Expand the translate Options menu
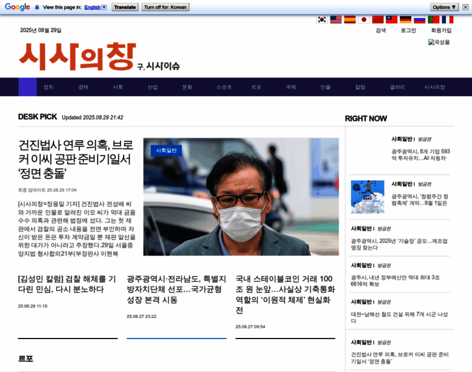The image size is (472, 372). tap(445, 7)
